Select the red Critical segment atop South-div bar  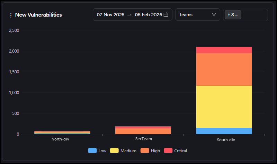(224, 50)
